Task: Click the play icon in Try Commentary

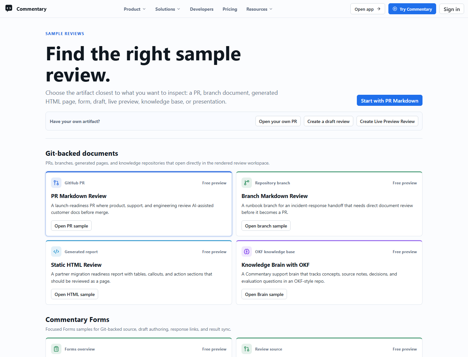Action: [395, 9]
